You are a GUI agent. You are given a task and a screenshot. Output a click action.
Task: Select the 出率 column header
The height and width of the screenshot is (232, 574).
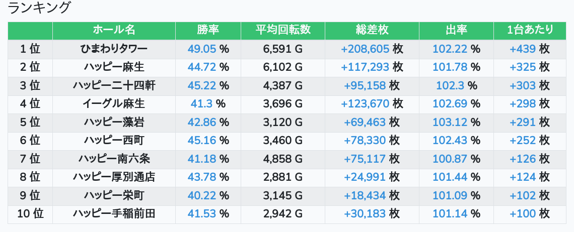456,30
